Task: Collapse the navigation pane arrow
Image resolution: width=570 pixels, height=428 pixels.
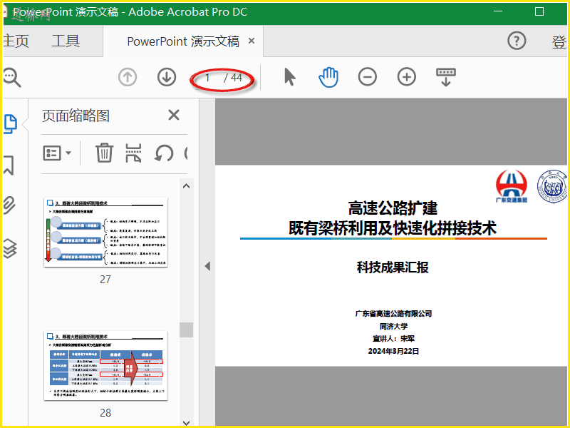Action: 207,266
